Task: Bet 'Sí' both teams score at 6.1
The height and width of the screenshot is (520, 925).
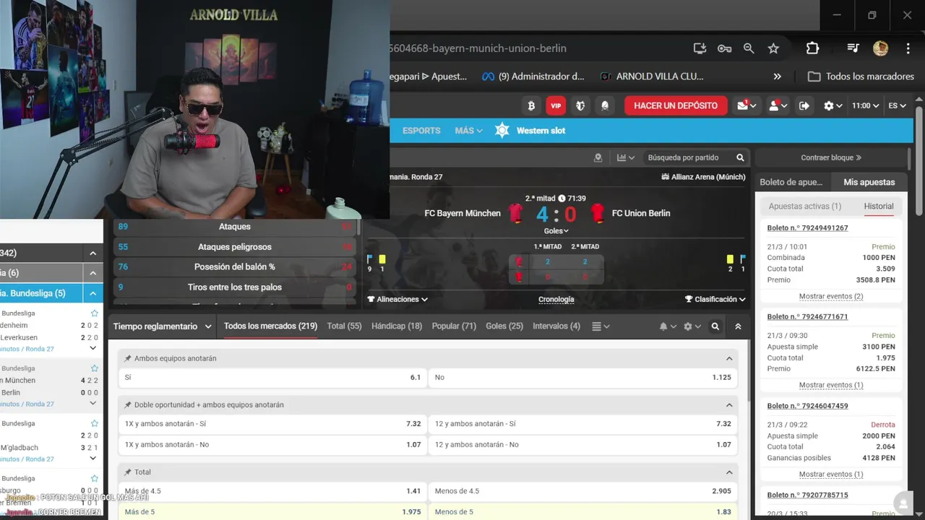Action: click(272, 377)
